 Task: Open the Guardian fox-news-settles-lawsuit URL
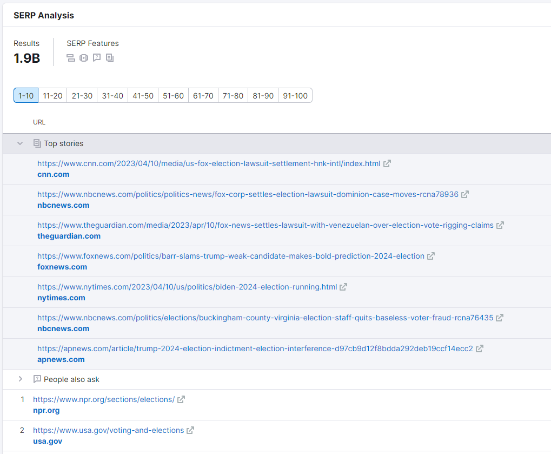pyautogui.click(x=265, y=226)
